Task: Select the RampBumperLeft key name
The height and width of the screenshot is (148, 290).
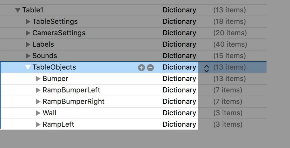Action: (x=71, y=90)
